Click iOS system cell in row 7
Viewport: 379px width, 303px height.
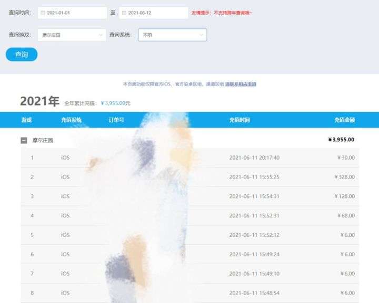tap(65, 274)
